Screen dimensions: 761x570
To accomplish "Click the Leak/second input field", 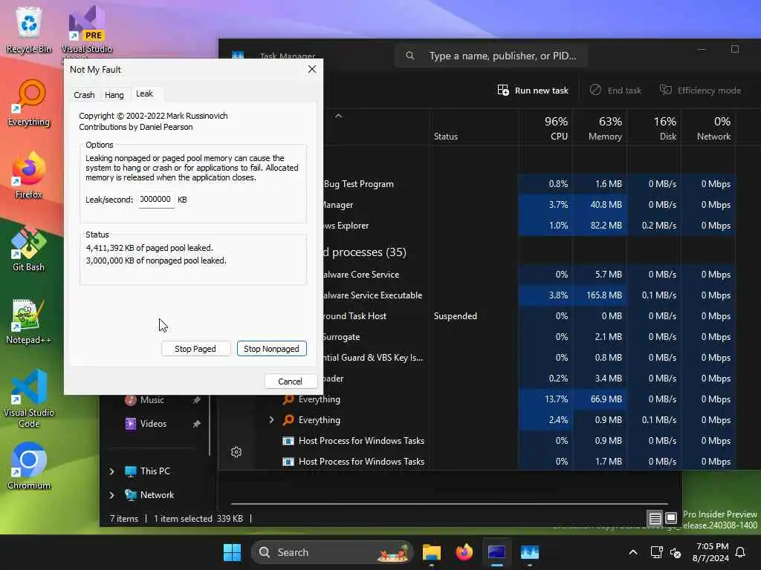I will pos(156,199).
